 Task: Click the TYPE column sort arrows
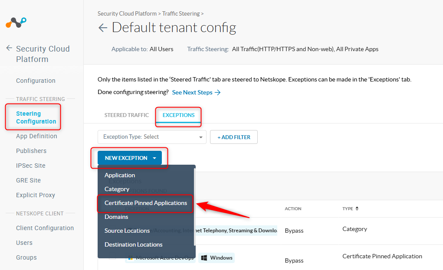tap(357, 208)
